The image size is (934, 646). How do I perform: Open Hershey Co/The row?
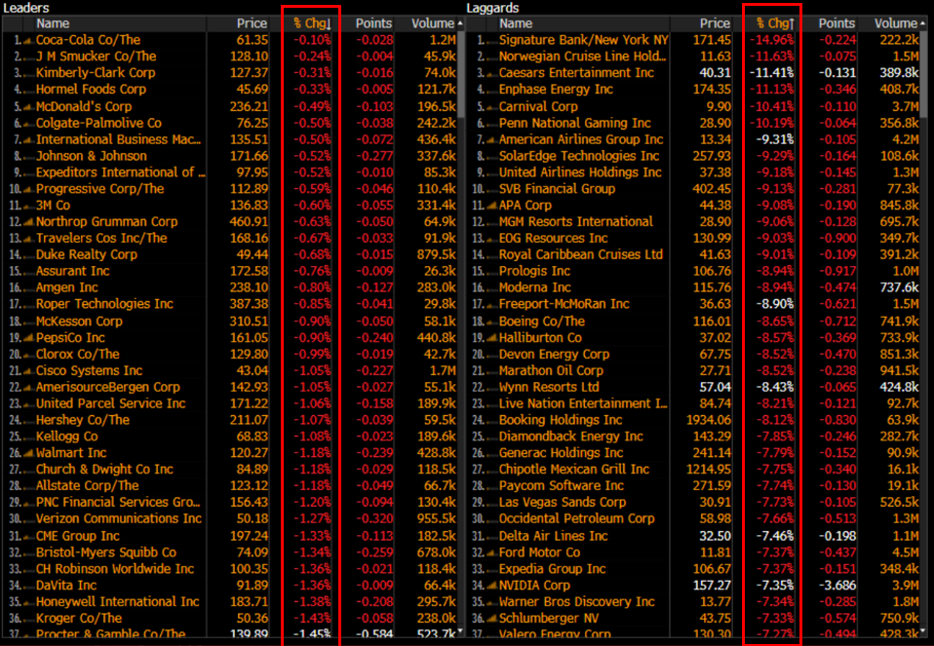pos(82,420)
